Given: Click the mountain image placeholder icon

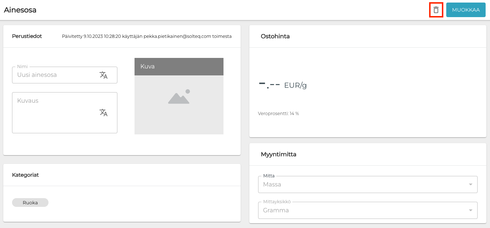Looking at the screenshot, I should (x=179, y=97).
